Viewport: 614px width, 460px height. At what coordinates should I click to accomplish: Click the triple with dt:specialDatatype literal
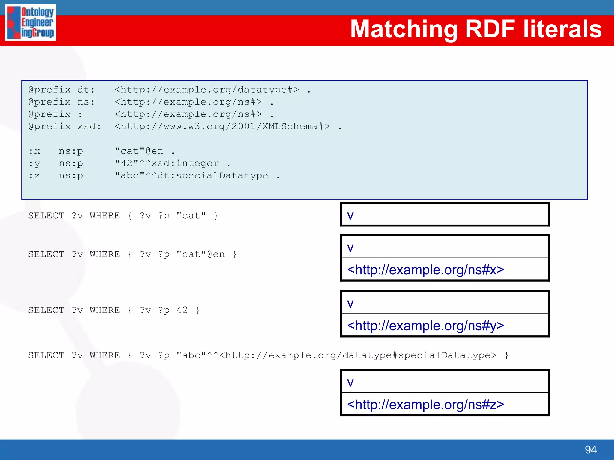pos(154,175)
